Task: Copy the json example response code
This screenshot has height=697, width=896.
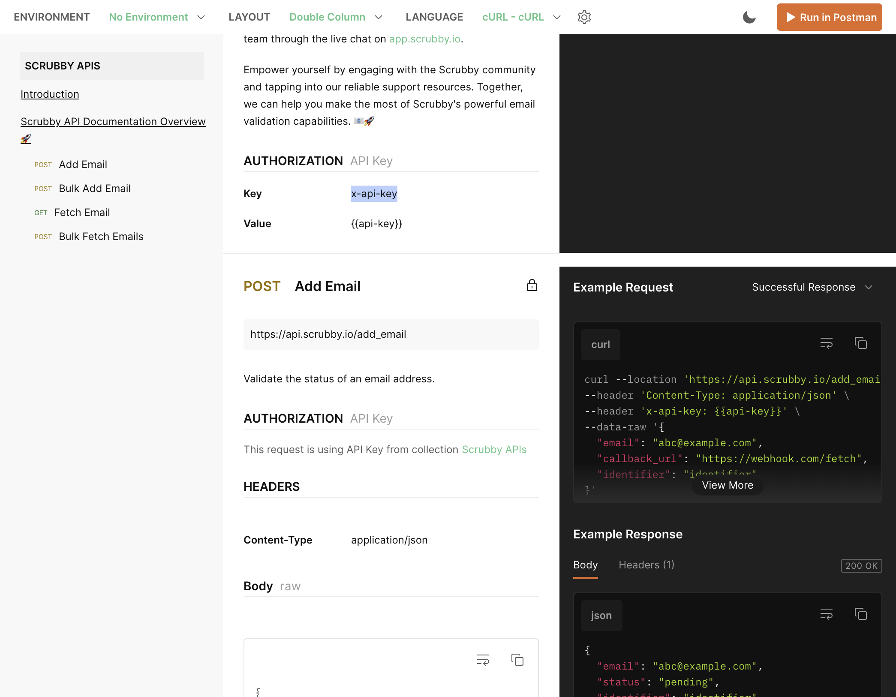Action: pyautogui.click(x=860, y=614)
